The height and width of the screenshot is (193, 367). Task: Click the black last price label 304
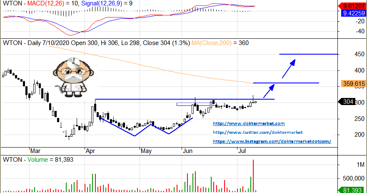(x=347, y=102)
